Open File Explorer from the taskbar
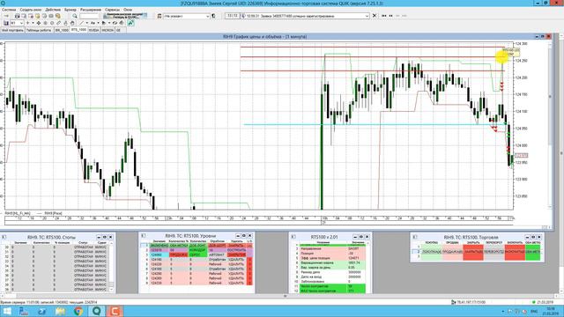Screen dimensions: 564x317 coord(60,311)
